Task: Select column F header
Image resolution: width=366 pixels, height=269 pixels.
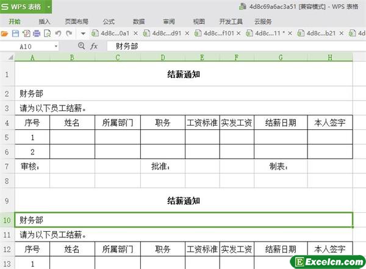Action: coord(237,57)
